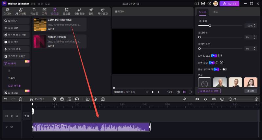Open the Filters tab with sparkle icon
Viewport: 262px width, 140px height.
click(91, 11)
